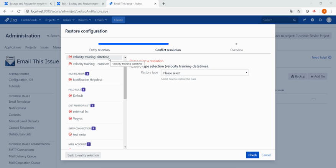The height and width of the screenshot is (168, 336).
Task: Open Canned Responses in sidebar
Action: (x=21, y=128)
